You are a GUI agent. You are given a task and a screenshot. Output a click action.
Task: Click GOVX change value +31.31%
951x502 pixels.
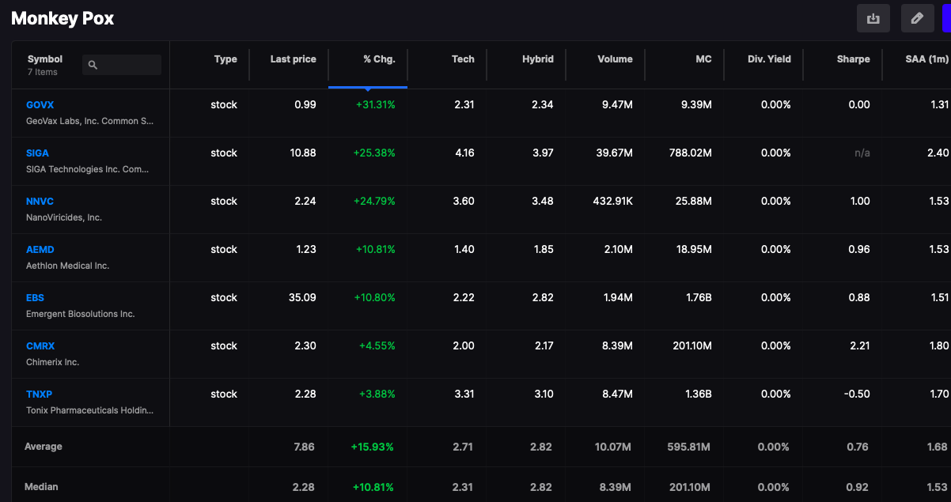tap(376, 105)
